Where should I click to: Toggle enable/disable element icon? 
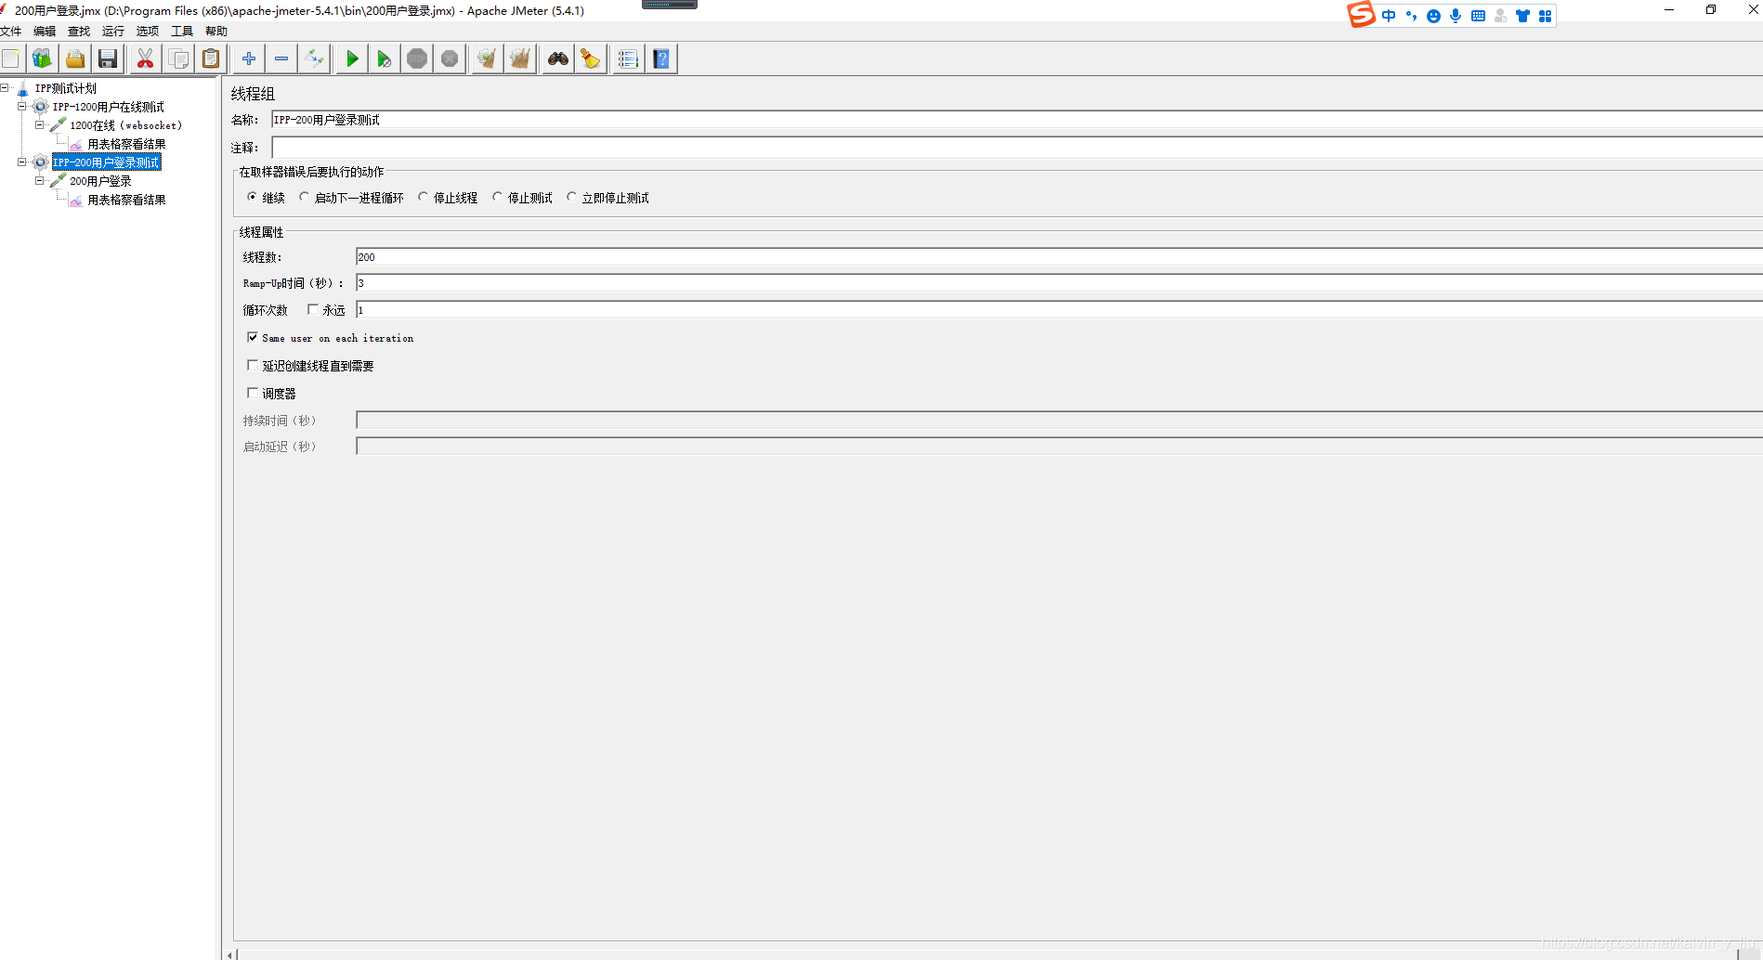pyautogui.click(x=314, y=58)
